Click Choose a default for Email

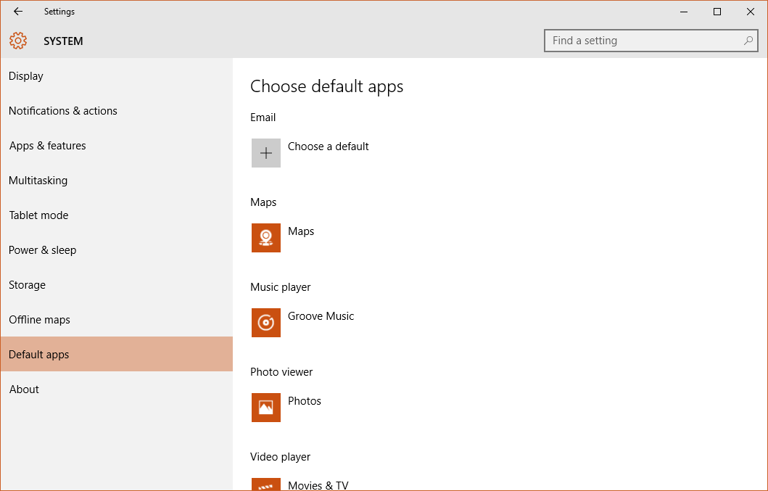pos(329,147)
